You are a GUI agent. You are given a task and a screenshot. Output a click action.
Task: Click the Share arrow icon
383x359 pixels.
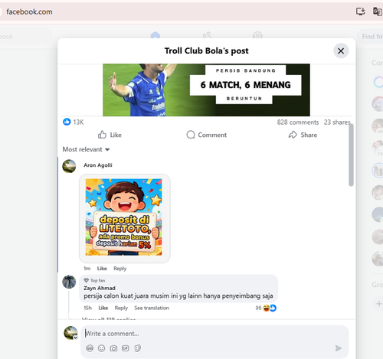click(293, 135)
